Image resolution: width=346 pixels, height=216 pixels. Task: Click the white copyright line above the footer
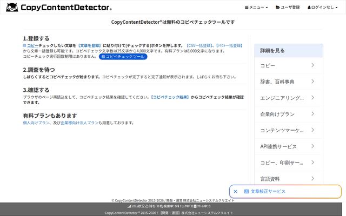(173, 200)
